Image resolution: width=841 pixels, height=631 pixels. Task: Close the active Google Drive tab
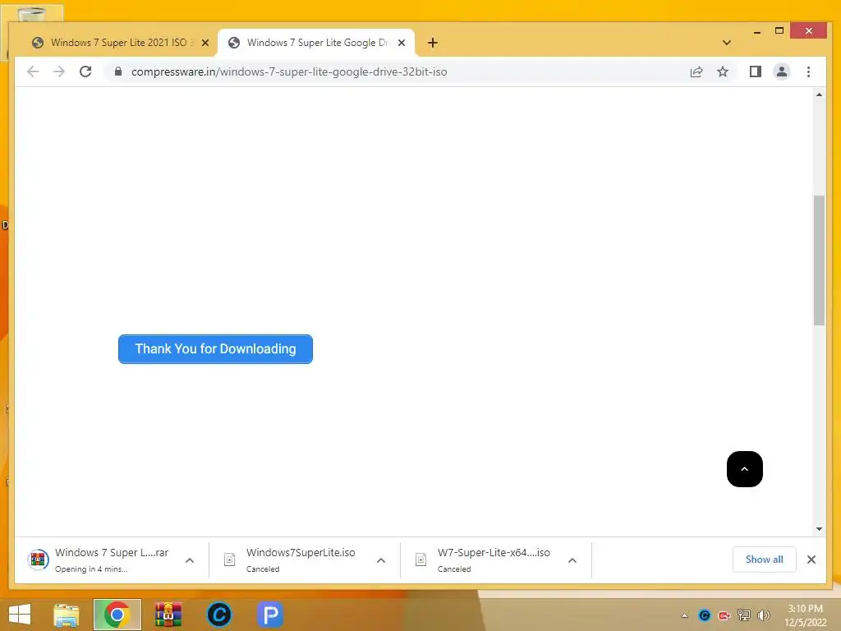click(401, 43)
